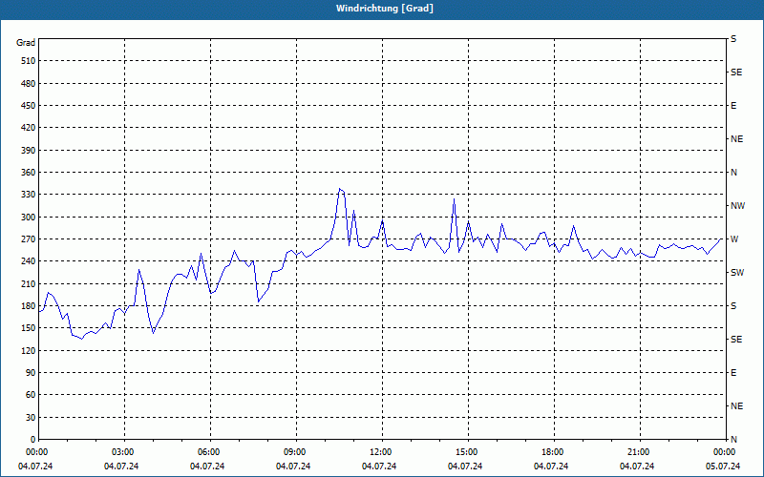Click the 05.07.24 date label
The image size is (764, 477).
pos(723,467)
